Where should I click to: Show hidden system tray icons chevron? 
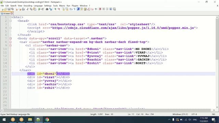[x=169, y=120]
